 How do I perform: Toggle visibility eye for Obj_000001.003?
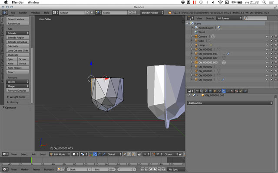[x=268, y=62]
